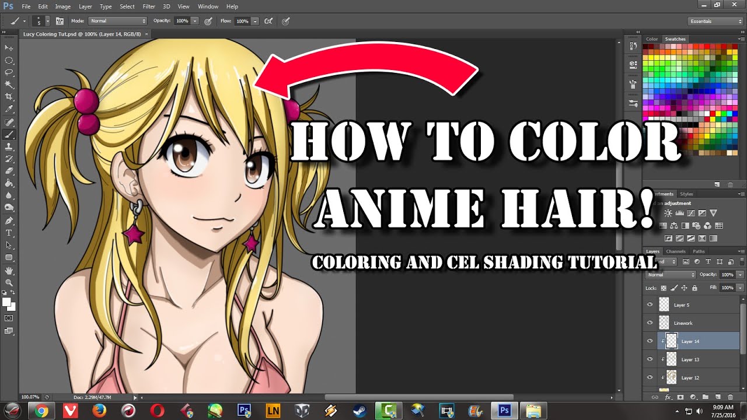Select the Layer 13 row
This screenshot has height=420, width=747.
point(692,359)
